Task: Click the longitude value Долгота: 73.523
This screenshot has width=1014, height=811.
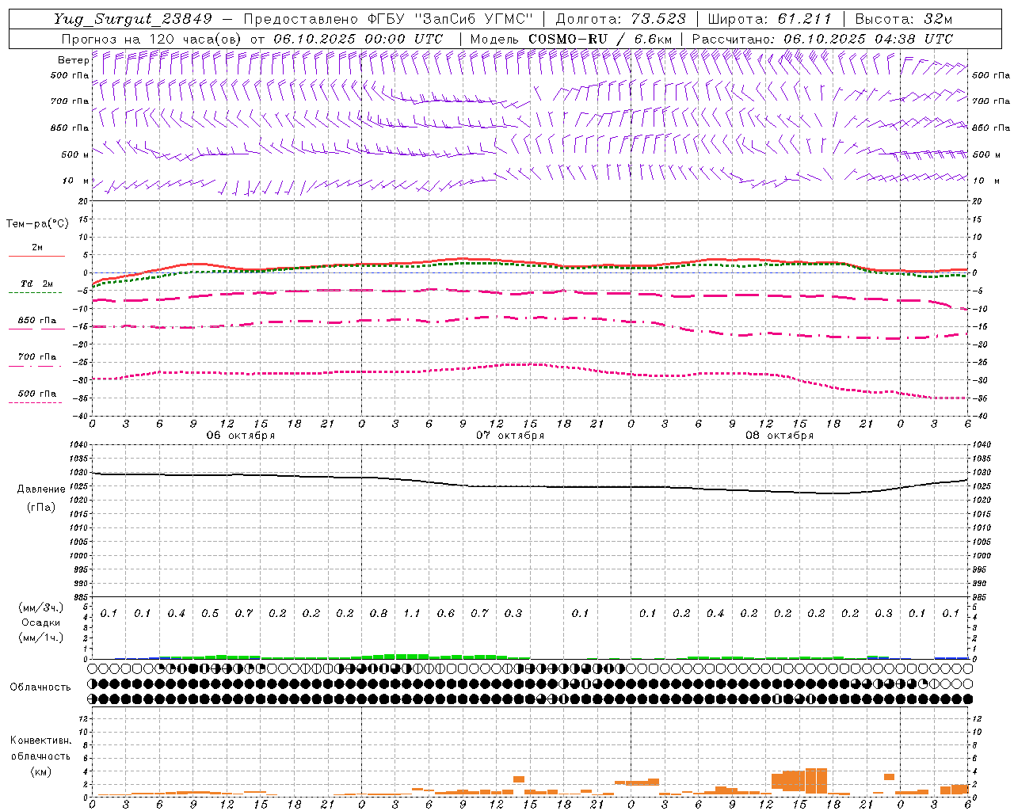Action: [621, 19]
